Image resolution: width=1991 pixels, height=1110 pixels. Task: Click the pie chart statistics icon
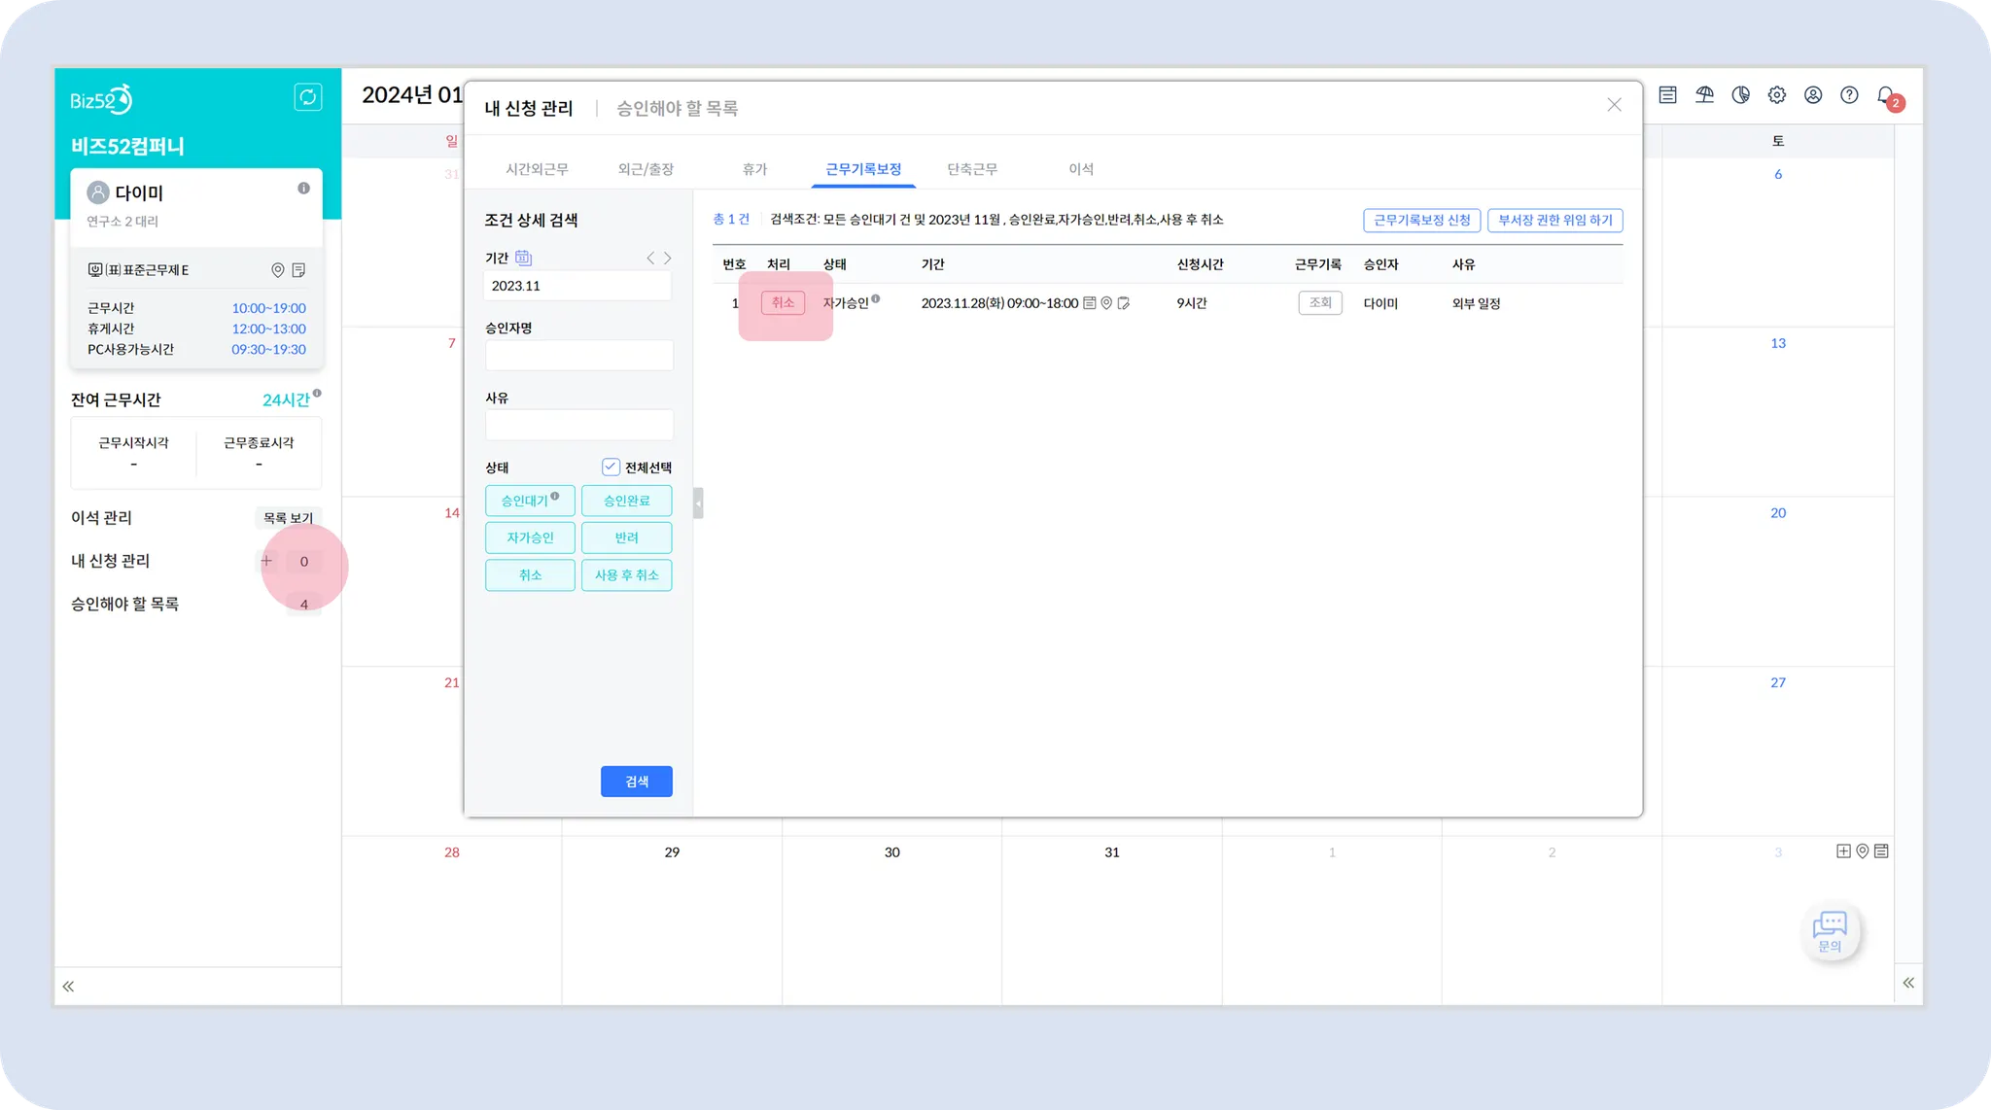(1740, 95)
